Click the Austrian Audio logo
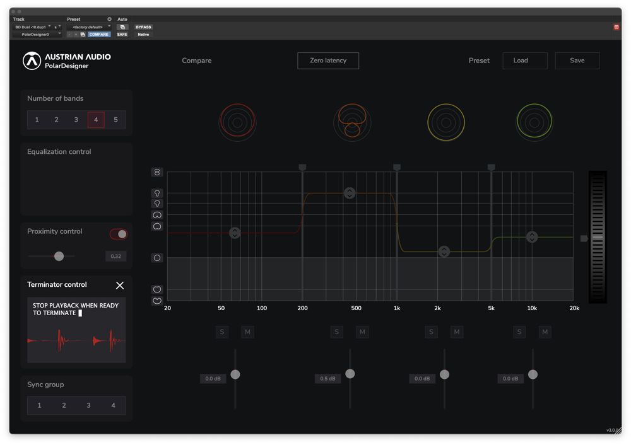This screenshot has height=445, width=631. tap(32, 61)
